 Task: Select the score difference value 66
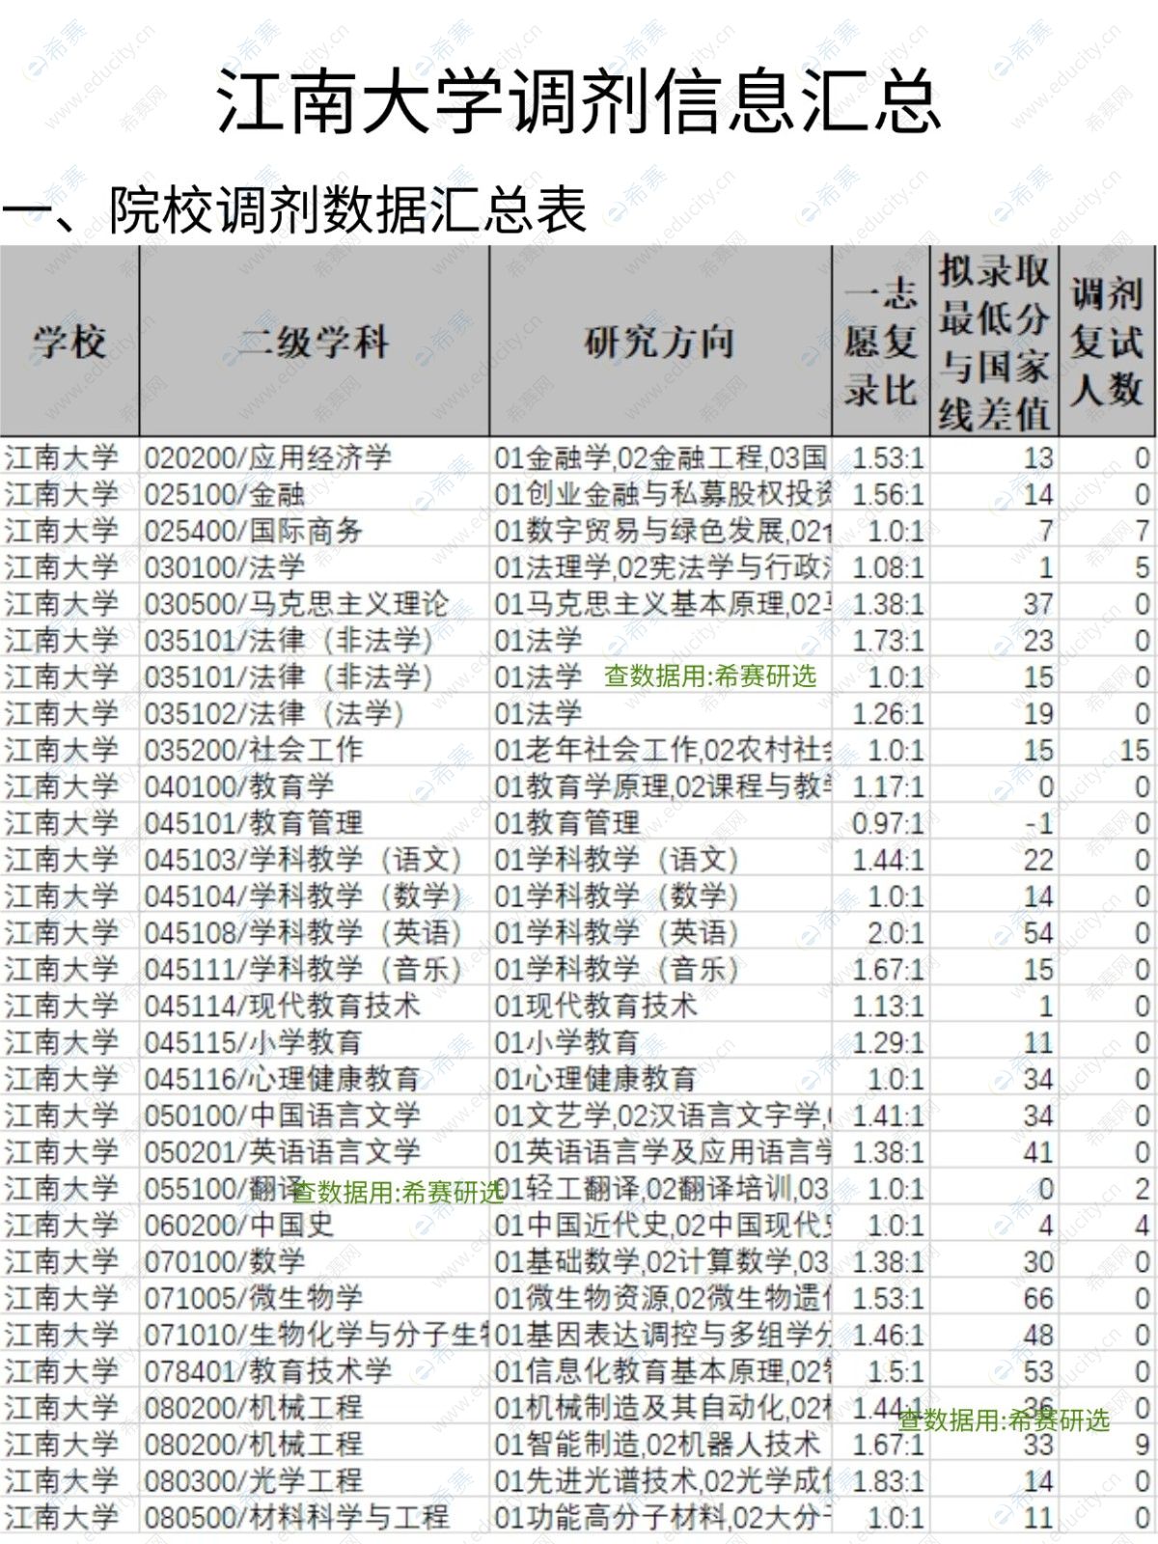tap(1038, 1298)
